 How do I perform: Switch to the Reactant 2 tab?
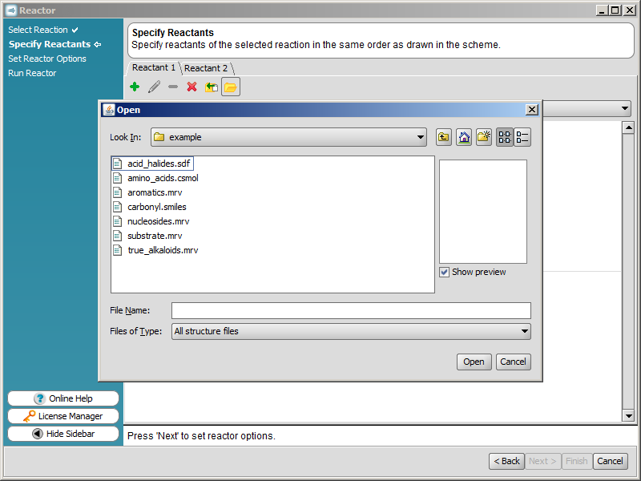point(206,68)
